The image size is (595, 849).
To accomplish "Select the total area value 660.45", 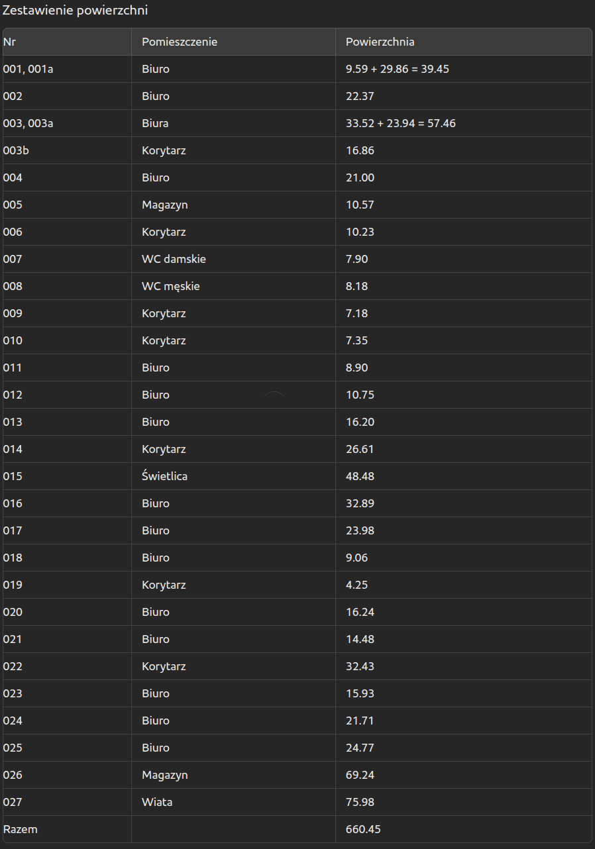I will (363, 829).
